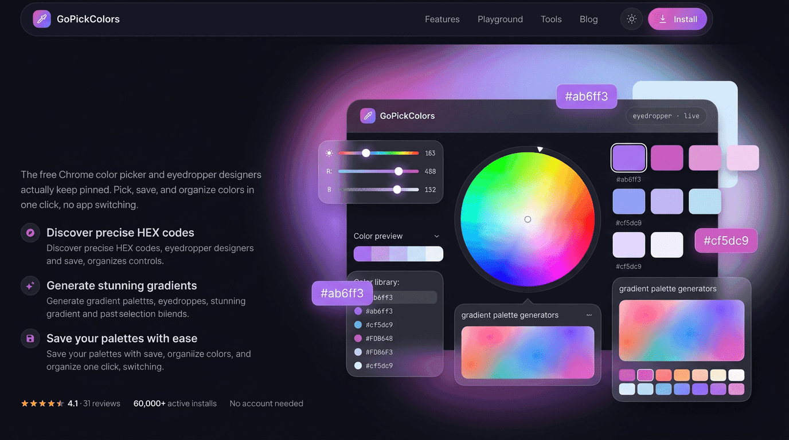Screen dimensions: 789x440
Task: Click the gradient preview above the bottom palette grid
Action: pyautogui.click(x=682, y=331)
